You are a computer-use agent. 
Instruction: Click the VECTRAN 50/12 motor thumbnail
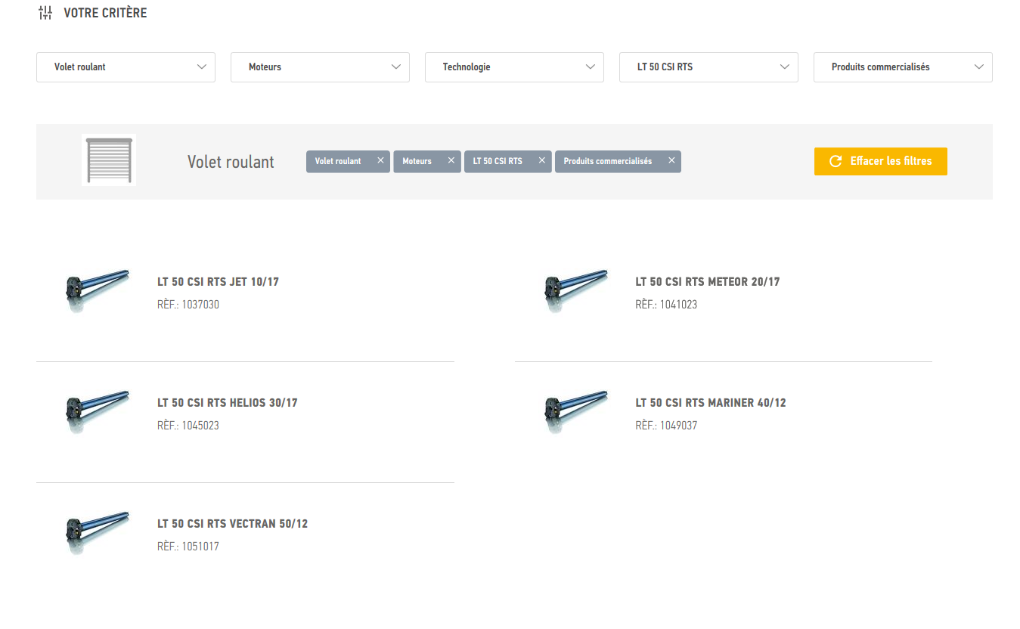point(95,530)
